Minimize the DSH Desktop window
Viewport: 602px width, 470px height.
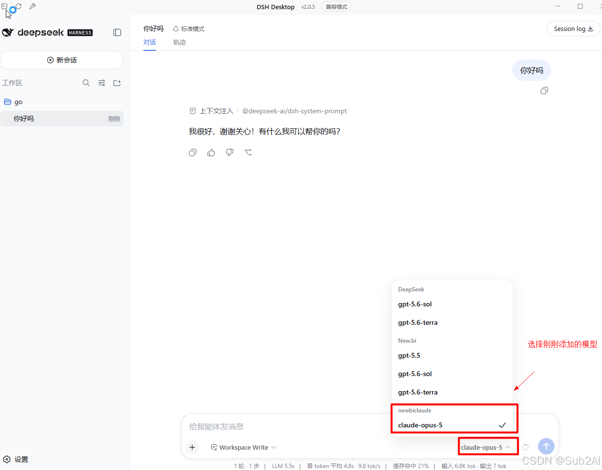point(558,6)
